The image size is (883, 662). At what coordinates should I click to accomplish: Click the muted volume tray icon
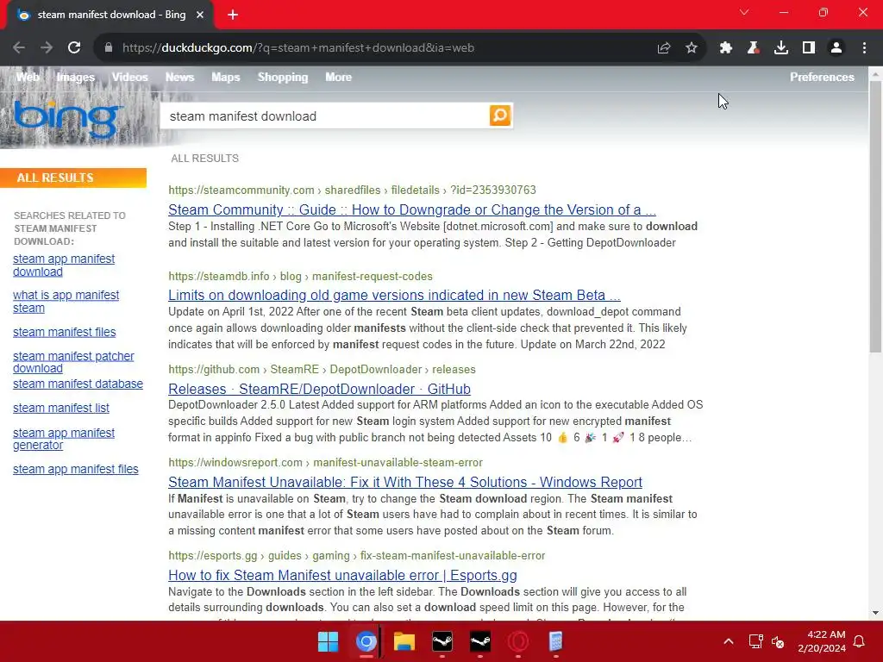(x=778, y=641)
